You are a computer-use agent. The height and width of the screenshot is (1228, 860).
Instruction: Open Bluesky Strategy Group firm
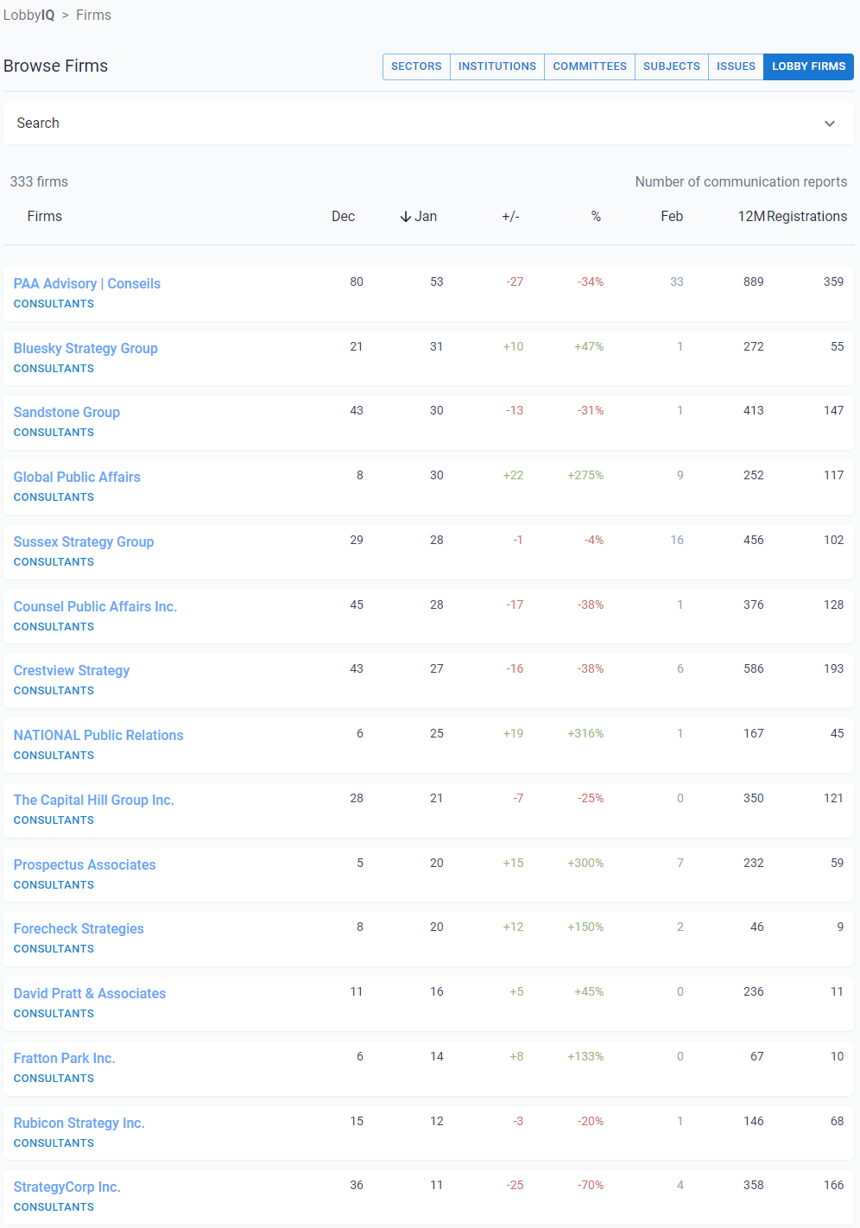pos(85,348)
